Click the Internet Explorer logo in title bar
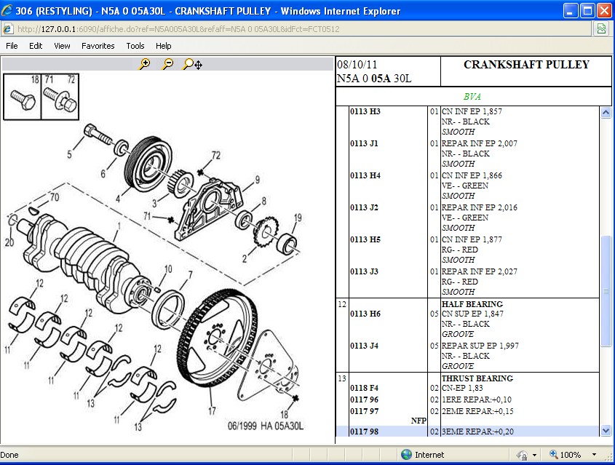This screenshot has width=615, height=465. [x=7, y=11]
